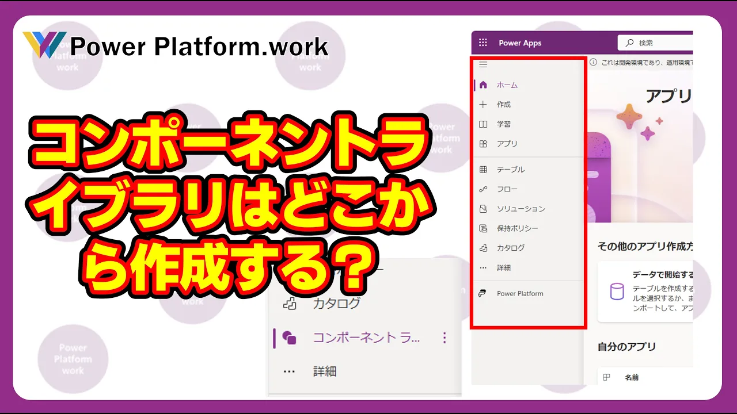Click the テーブル table icon
The image size is (737, 414).
pos(483,170)
